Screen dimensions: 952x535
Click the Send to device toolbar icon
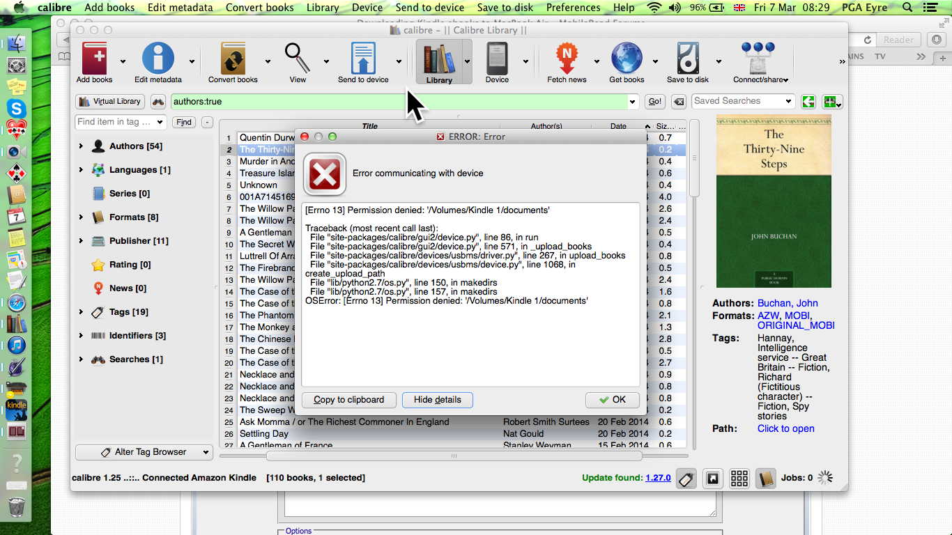coord(363,59)
